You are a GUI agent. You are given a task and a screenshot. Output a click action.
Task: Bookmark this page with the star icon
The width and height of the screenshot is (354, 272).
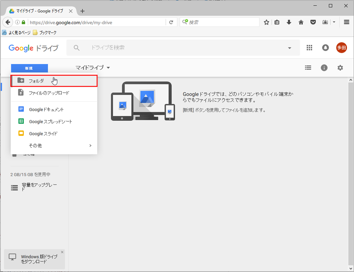tap(267, 22)
